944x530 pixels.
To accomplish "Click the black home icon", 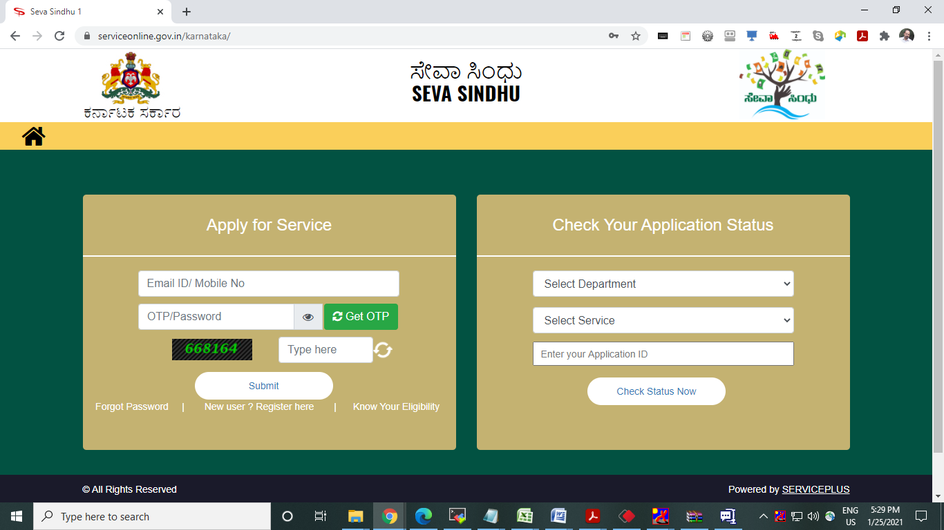I will (33, 136).
